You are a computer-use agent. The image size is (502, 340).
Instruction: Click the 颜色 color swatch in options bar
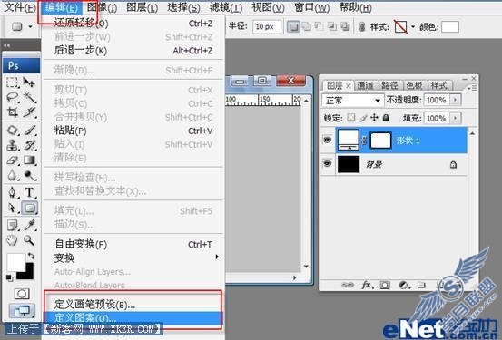(x=450, y=27)
